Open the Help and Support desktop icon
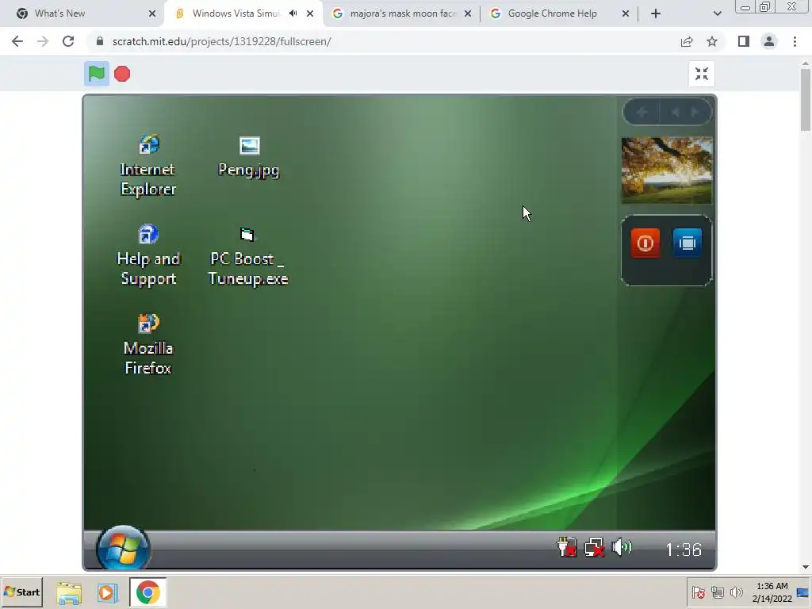 pos(148,255)
